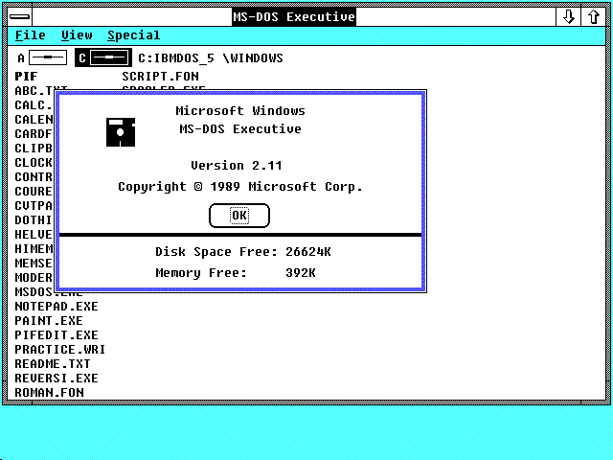Click the maximize up arrow button
This screenshot has height=460, width=613.
pyautogui.click(x=593, y=16)
